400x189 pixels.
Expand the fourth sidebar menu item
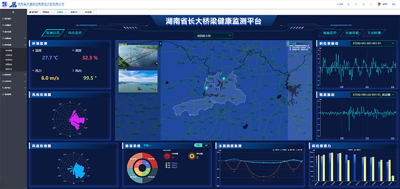click(13, 38)
